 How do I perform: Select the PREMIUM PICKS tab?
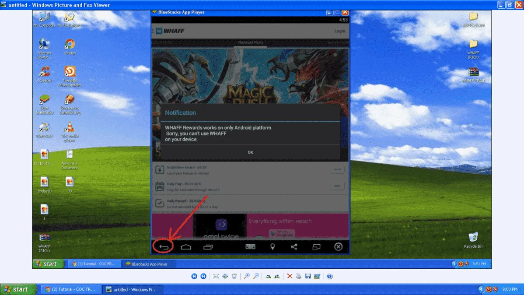[x=250, y=43]
